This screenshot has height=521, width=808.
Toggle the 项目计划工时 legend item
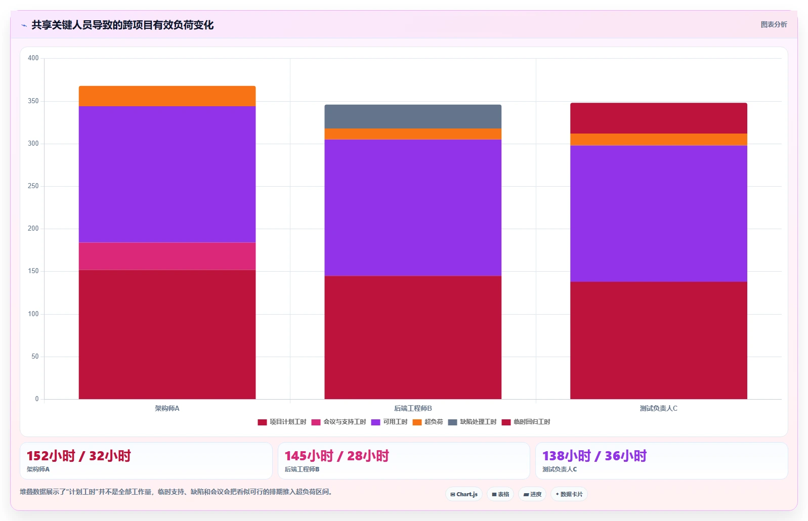[x=282, y=422]
